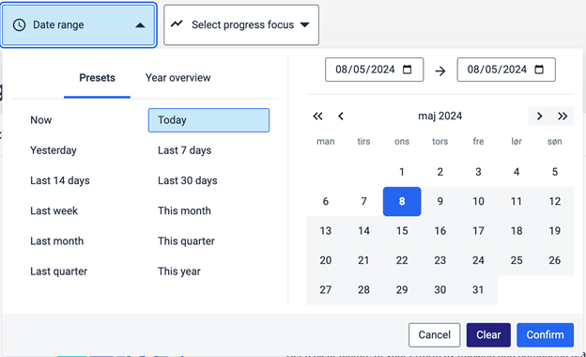Screen dimensions: 586x357
Task: Select May 16 in the calendar
Action: click(x=440, y=231)
